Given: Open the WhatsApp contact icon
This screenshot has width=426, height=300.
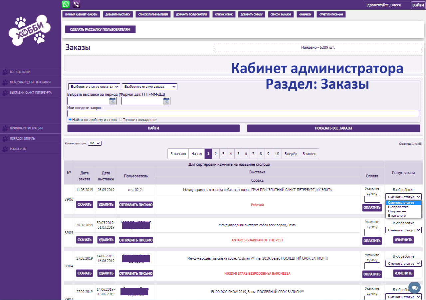Looking at the screenshot, I should point(66,4).
